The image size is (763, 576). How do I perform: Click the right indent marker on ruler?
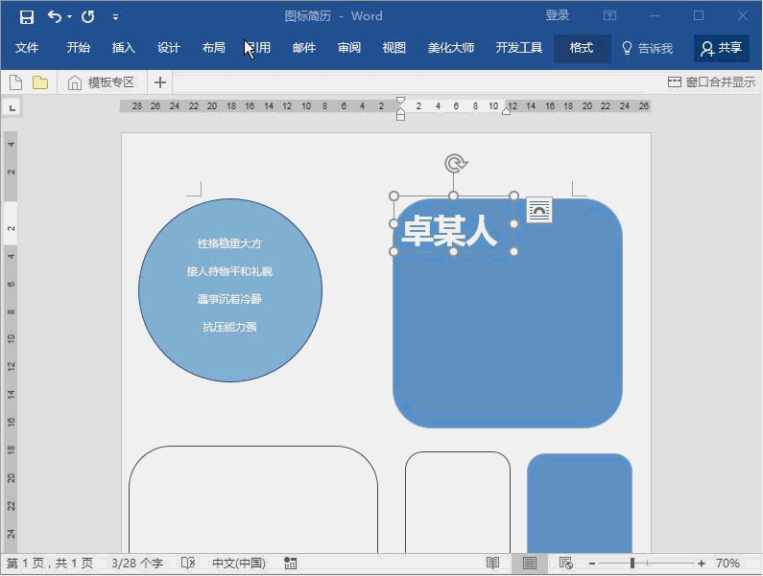[x=506, y=111]
